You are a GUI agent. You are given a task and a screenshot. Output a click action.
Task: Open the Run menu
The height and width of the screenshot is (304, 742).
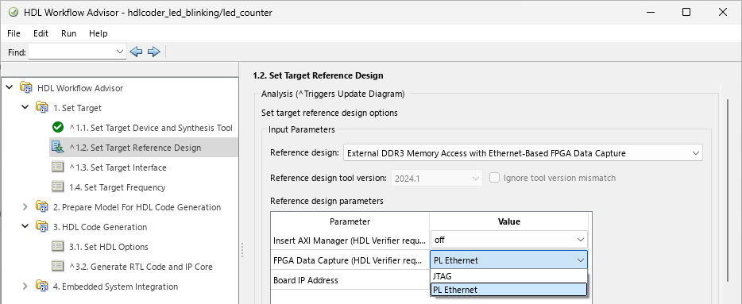(68, 33)
